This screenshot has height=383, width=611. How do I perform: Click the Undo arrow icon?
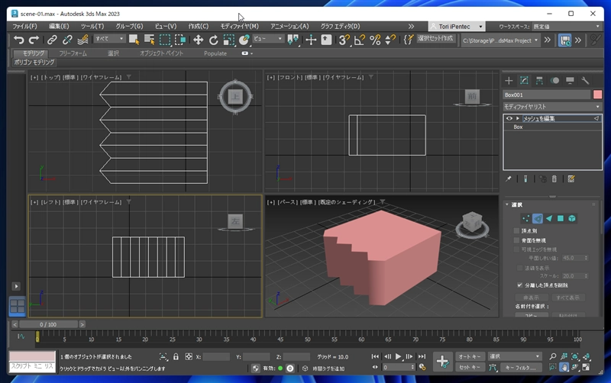pyautogui.click(x=18, y=40)
